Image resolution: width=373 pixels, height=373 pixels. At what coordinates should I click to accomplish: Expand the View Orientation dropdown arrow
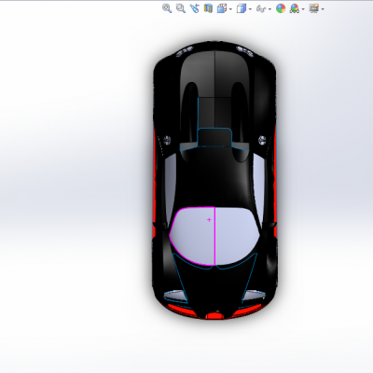[230, 9]
